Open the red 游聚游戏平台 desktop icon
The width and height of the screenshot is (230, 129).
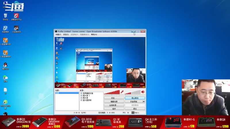16,17
